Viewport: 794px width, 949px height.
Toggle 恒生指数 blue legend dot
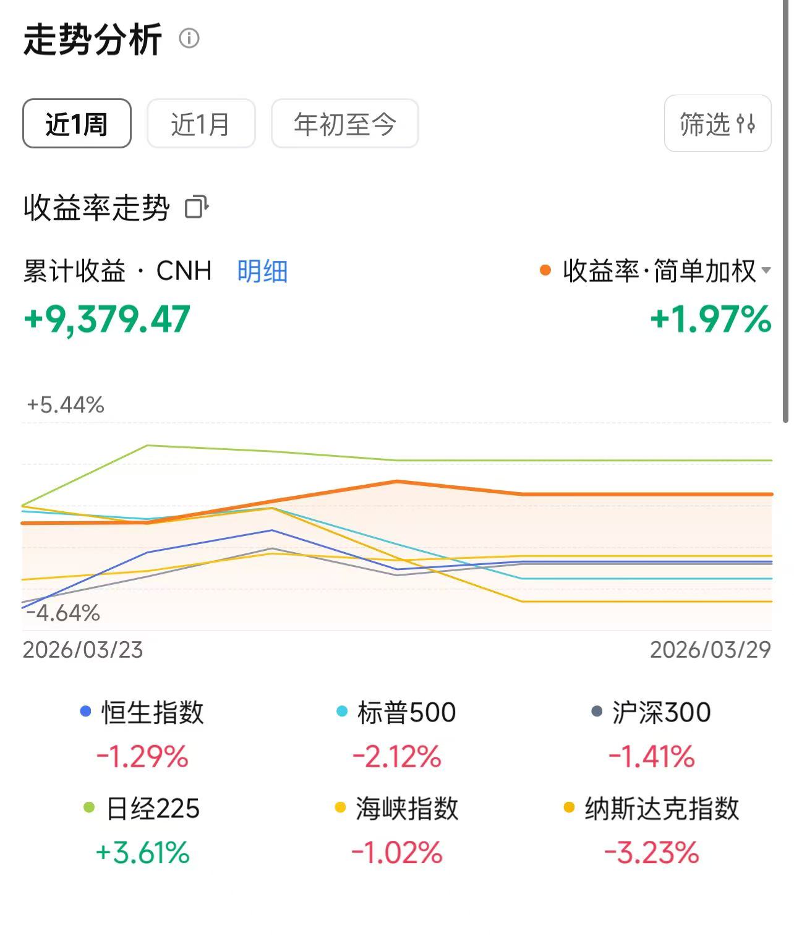point(86,712)
